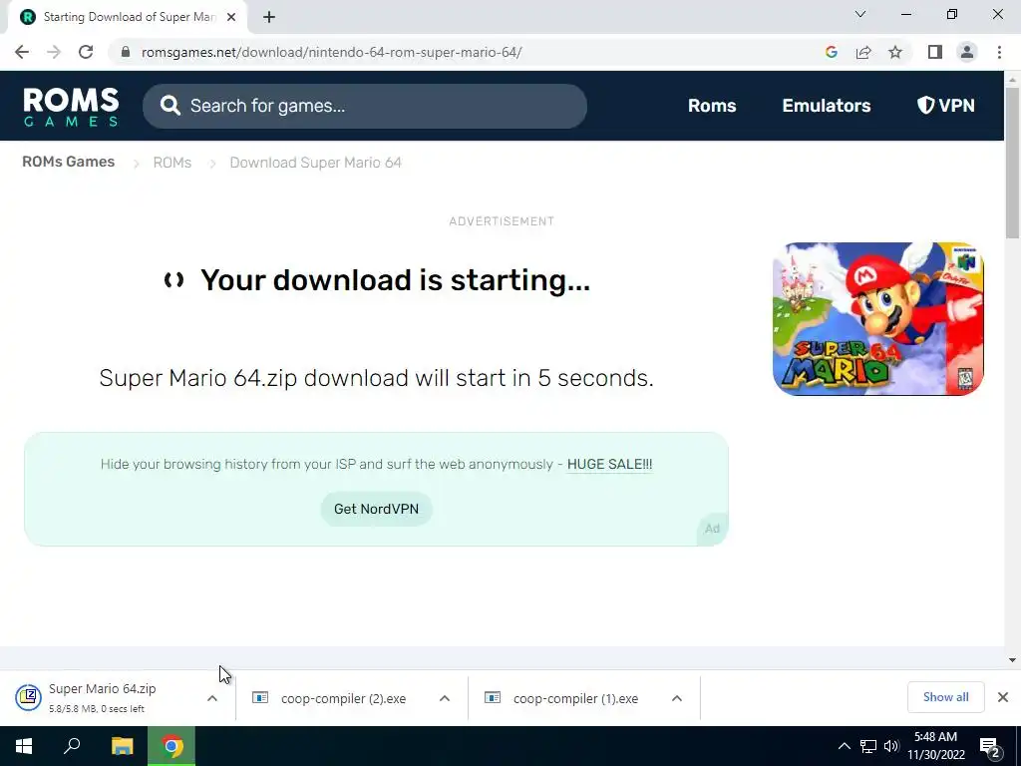Click the magnifier icon in the search box
The width and height of the screenshot is (1021, 766).
pos(170,106)
